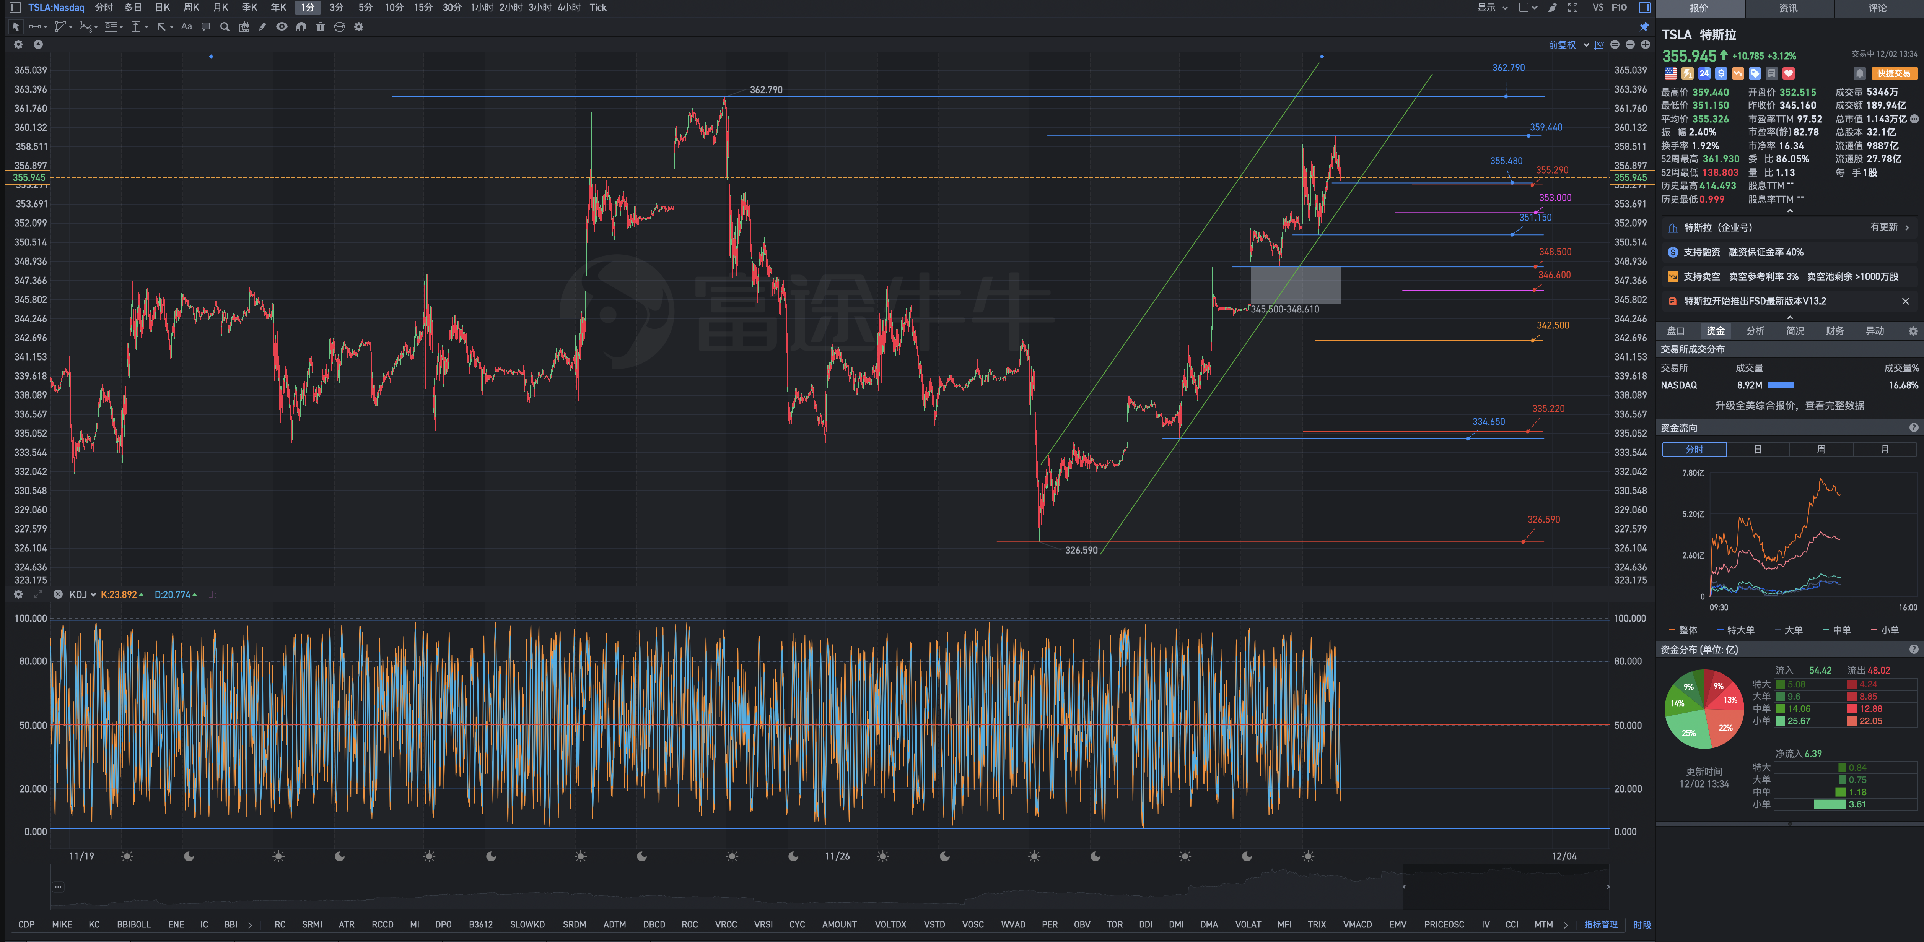Viewport: 1924px width, 942px height.
Task: Choose the wave pattern drawing tool
Action: pos(86,27)
